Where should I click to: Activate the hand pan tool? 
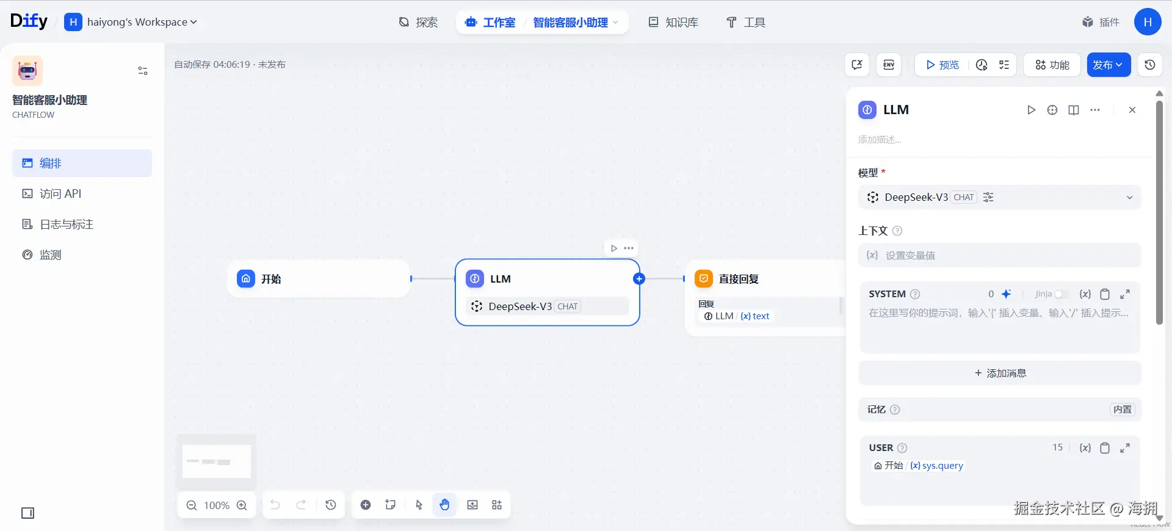[444, 505]
